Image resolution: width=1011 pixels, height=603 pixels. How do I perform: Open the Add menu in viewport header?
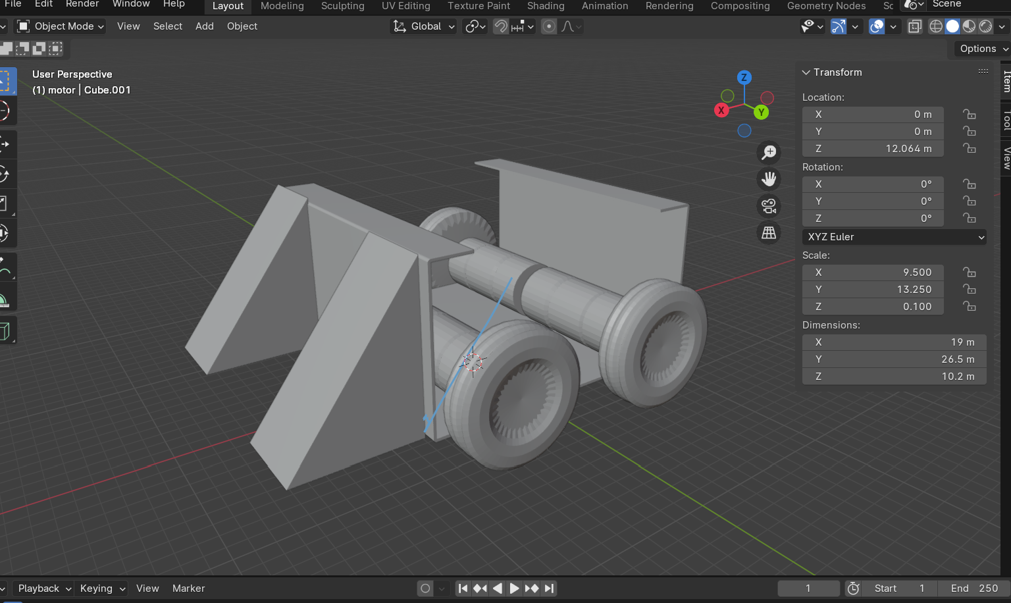tap(204, 26)
